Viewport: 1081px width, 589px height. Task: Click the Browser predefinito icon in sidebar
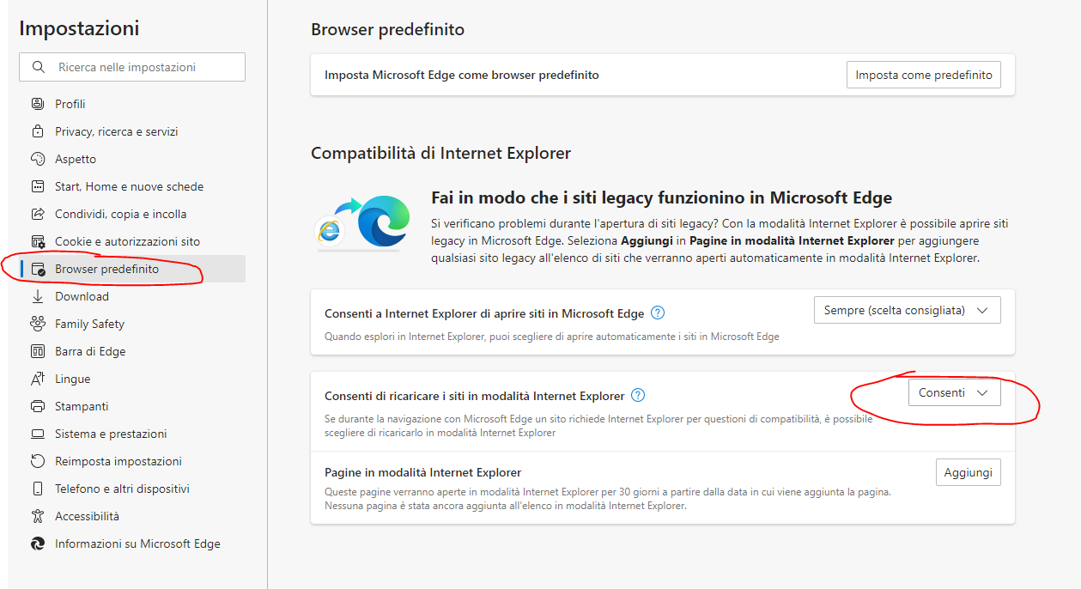pos(38,269)
